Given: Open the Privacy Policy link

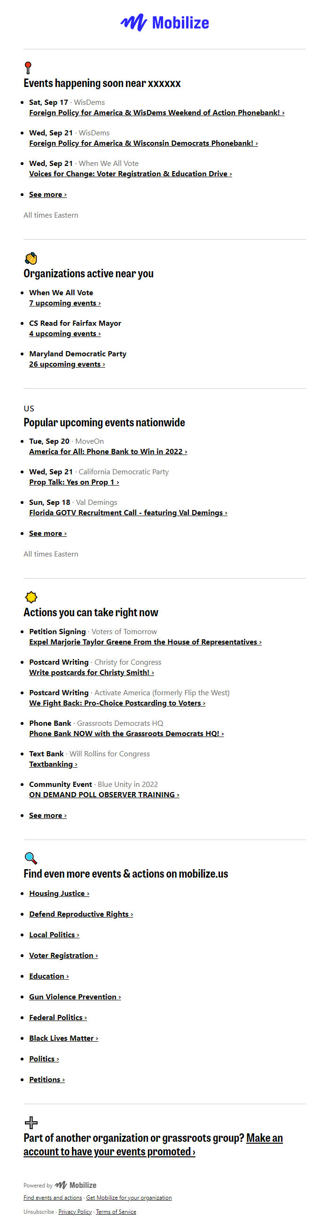Looking at the screenshot, I should [x=75, y=1211].
